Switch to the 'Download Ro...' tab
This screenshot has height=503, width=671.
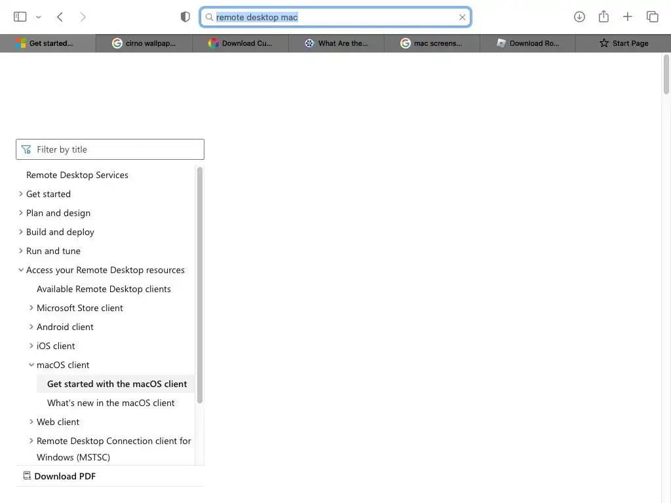point(528,43)
